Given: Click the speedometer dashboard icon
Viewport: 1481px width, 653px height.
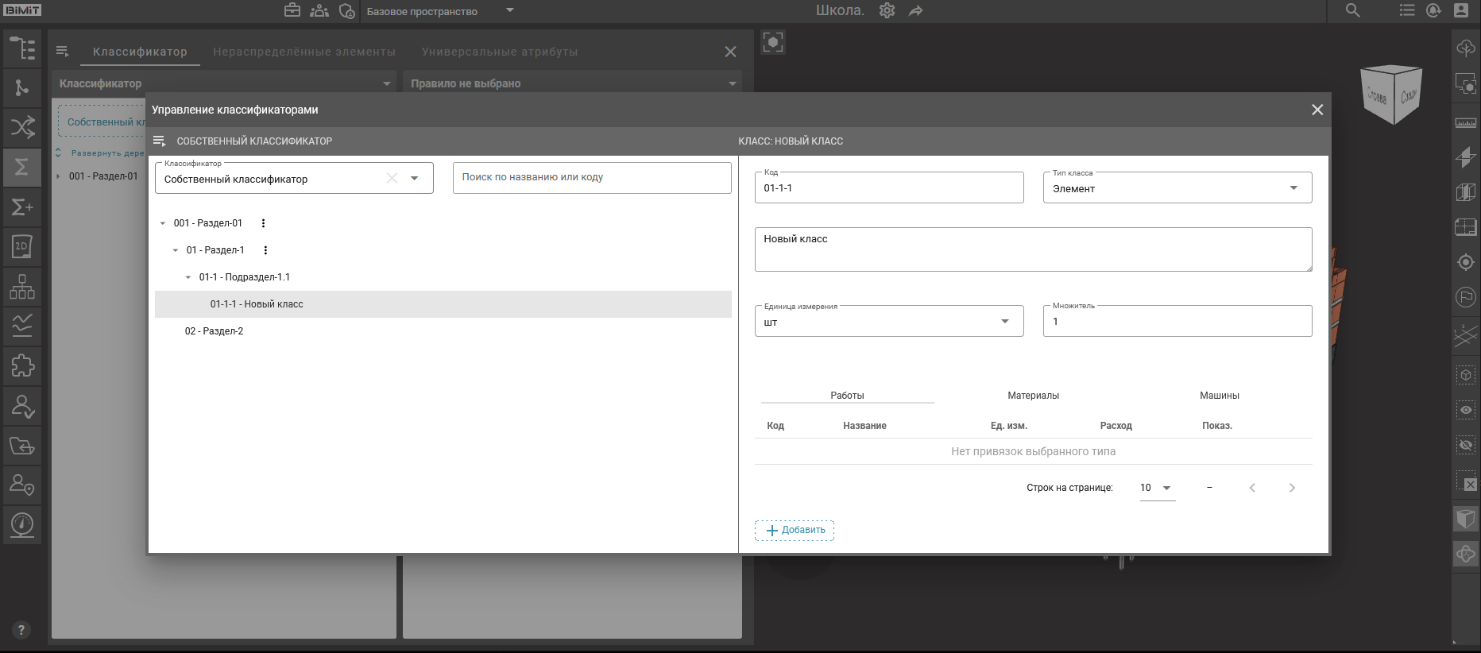Looking at the screenshot, I should tap(22, 524).
